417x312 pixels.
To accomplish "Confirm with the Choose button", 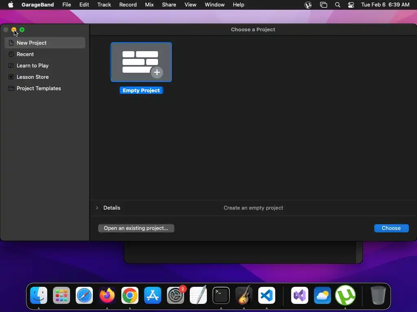I will pyautogui.click(x=391, y=228).
